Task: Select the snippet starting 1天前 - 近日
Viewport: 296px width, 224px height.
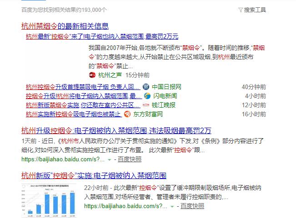Action: [x=142, y=145]
